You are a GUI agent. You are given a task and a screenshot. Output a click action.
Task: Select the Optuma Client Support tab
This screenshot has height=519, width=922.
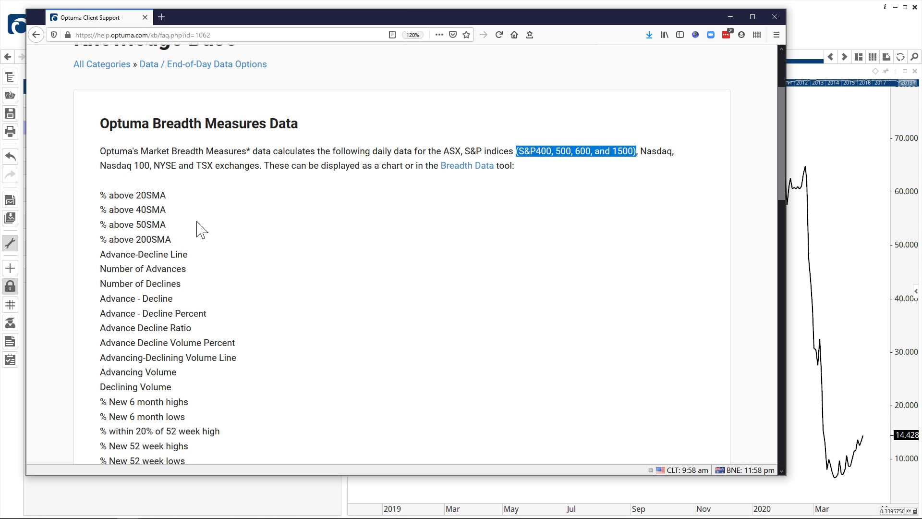point(99,17)
